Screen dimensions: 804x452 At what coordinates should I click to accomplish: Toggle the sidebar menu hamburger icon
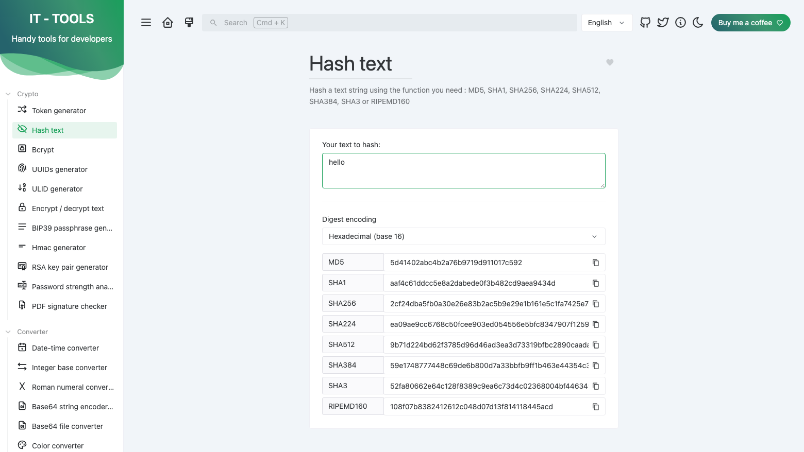(x=146, y=23)
